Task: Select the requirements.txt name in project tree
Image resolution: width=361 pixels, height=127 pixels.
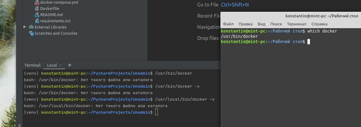Action: click(x=55, y=21)
